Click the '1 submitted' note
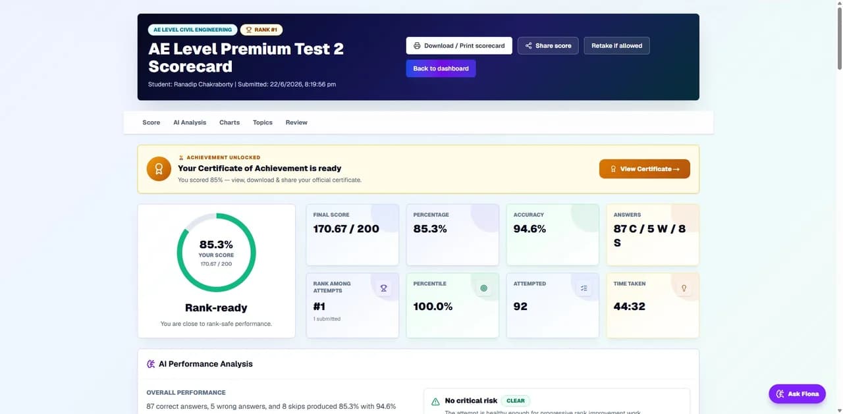 (327, 319)
